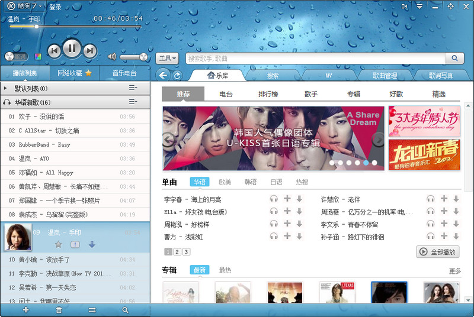Click the 全部播放 button
This screenshot has width=474, height=317.
[438, 252]
